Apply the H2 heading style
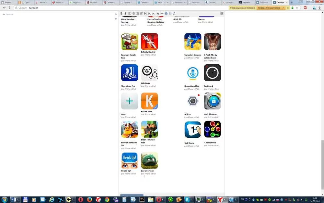Screen dimensions: 324x203 coord(150,13)
